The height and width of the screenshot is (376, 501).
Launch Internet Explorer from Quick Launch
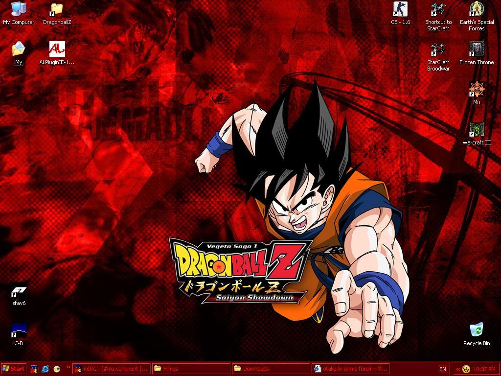coord(46,369)
